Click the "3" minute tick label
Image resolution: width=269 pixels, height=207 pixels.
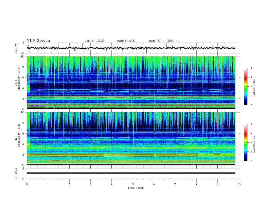[90, 184]
